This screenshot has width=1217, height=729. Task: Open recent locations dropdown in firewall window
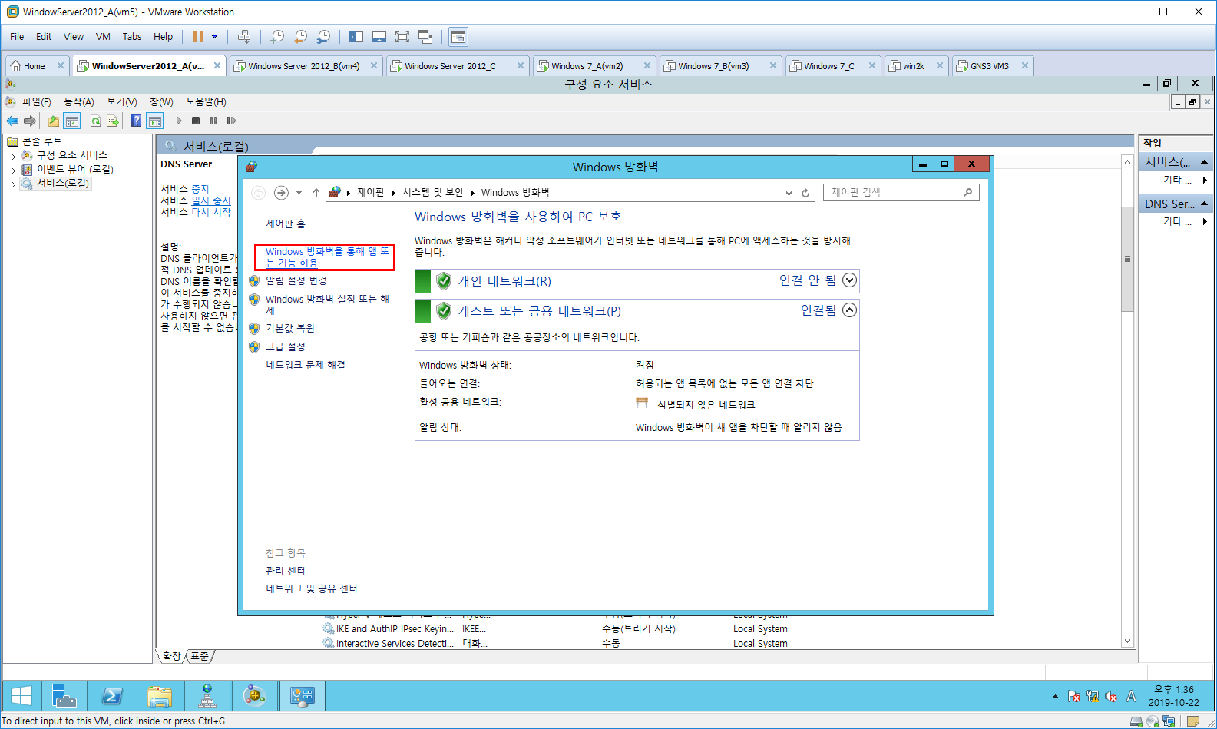299,193
